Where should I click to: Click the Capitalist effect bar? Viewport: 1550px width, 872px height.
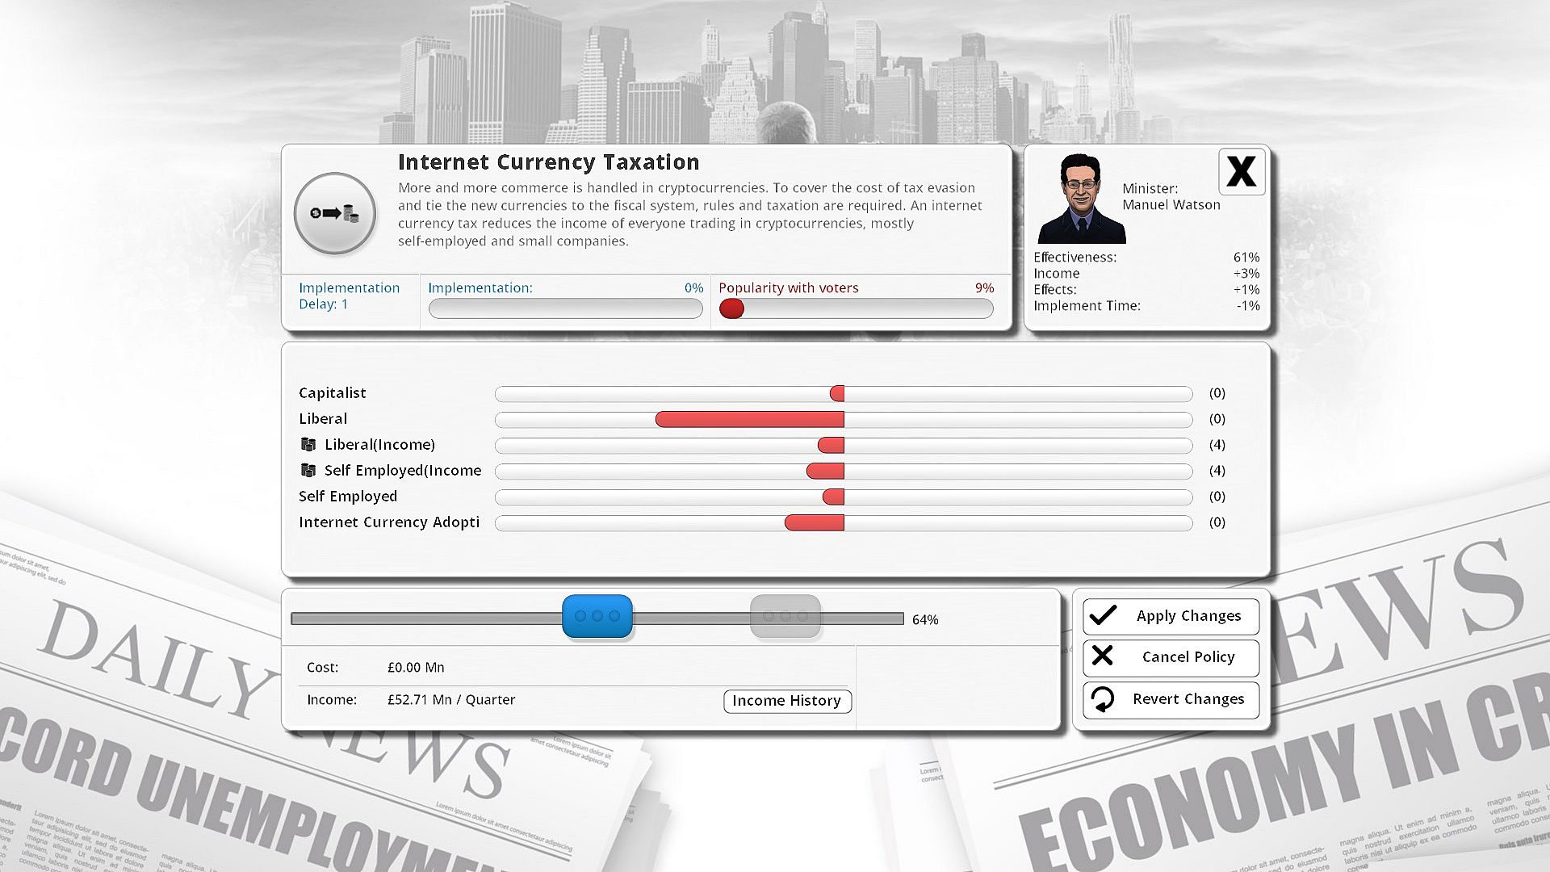click(x=843, y=393)
